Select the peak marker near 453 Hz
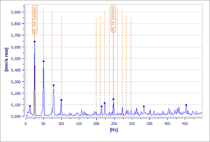This screenshot has height=142, width=210. [186, 105]
